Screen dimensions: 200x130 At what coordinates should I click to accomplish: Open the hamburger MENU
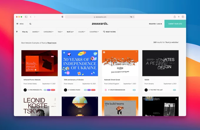click(x=20, y=24)
